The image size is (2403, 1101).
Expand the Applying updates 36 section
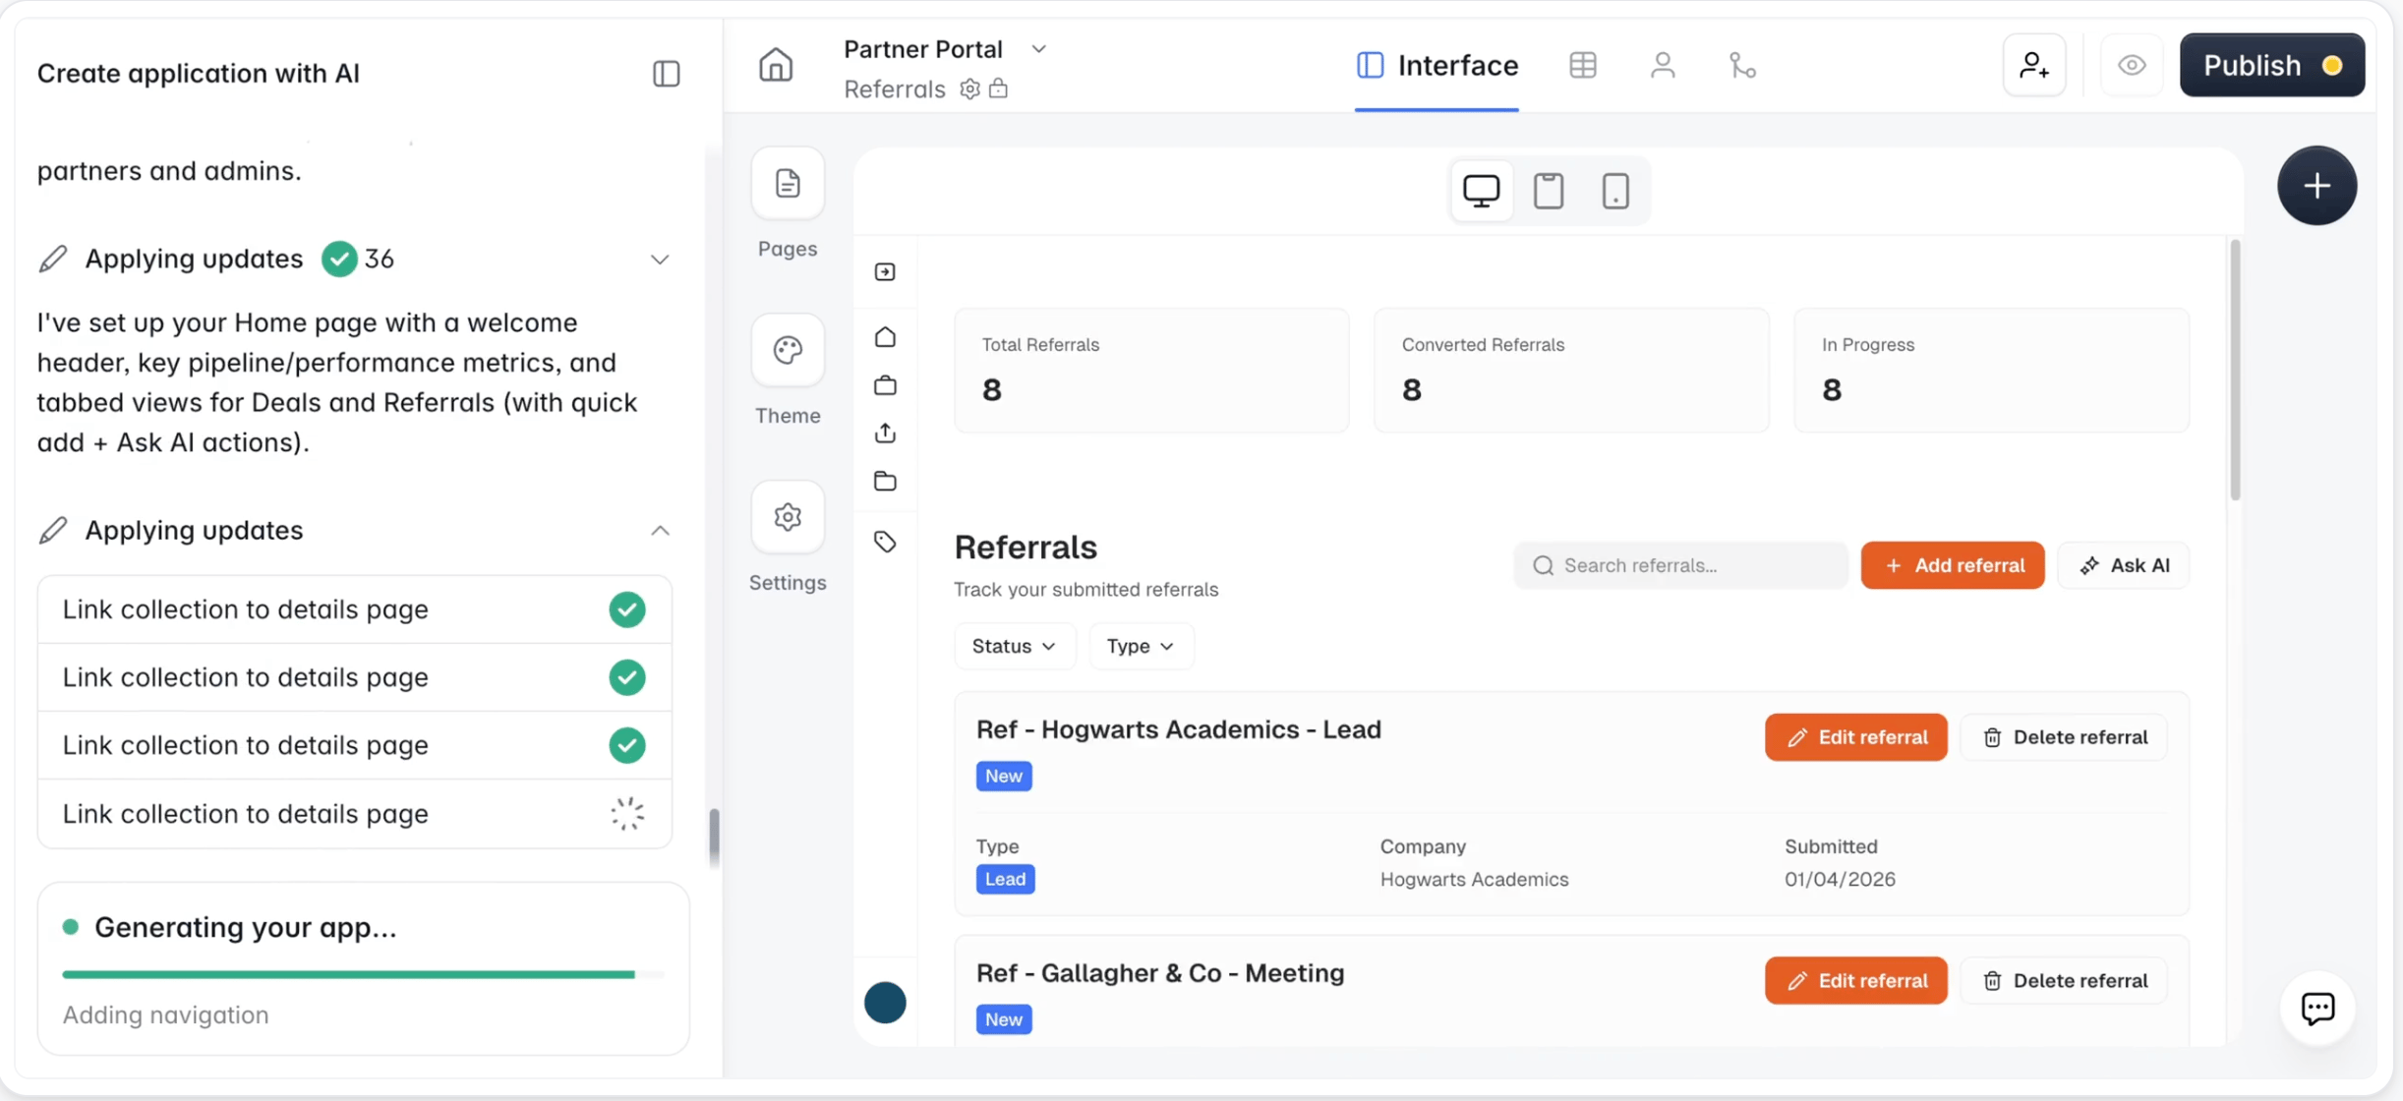coord(660,260)
